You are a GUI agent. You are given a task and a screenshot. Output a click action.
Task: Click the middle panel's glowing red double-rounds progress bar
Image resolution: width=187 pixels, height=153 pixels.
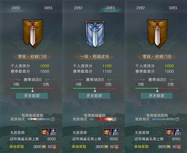click(102, 119)
